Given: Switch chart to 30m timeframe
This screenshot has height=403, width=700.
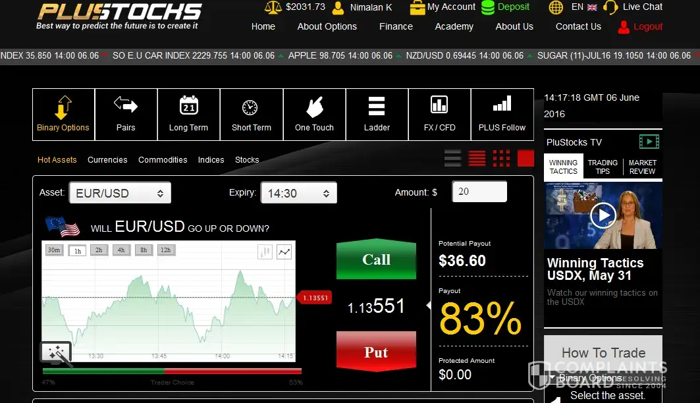Looking at the screenshot, I should [54, 250].
